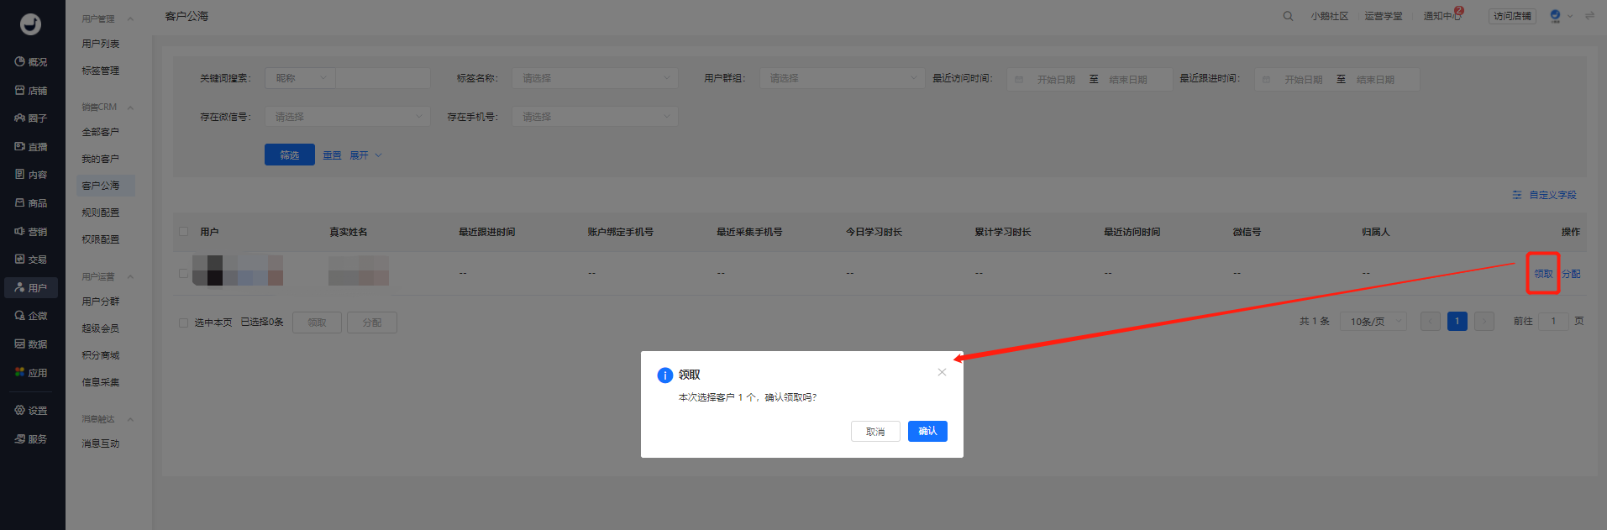Screen dimensions: 1607x530
Task: Open 积分商城 in the submenu
Action: pos(101,355)
